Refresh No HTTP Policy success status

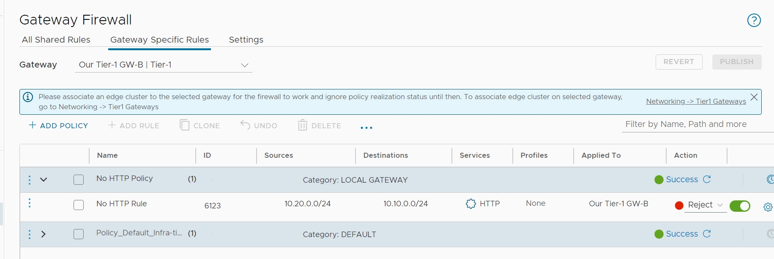(707, 179)
